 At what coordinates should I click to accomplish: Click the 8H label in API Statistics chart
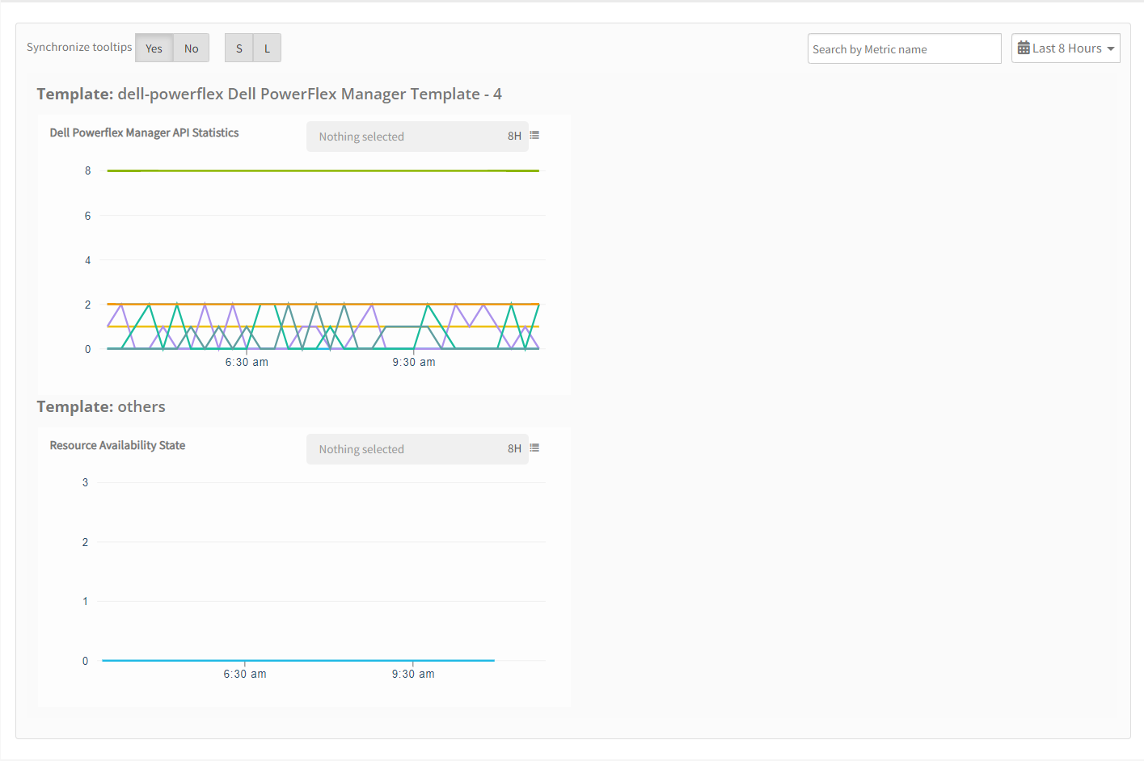(514, 137)
